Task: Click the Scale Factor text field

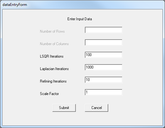Action: point(104,92)
